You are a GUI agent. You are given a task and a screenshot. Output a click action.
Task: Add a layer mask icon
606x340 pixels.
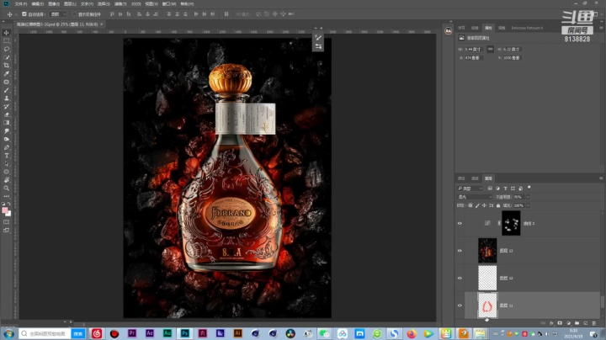[560, 323]
